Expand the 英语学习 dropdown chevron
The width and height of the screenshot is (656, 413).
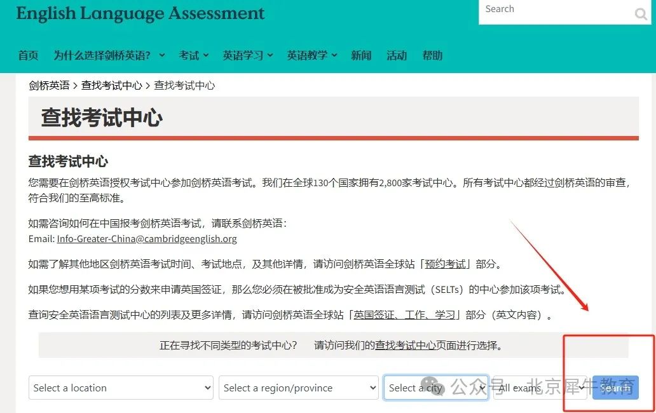[x=270, y=55]
